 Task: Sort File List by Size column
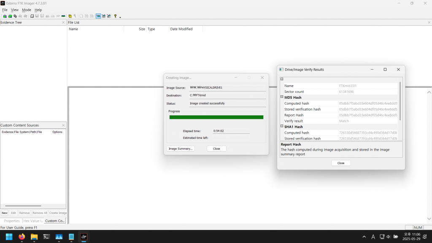[135, 29]
